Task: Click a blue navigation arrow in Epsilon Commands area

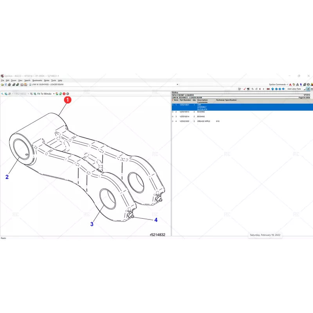Action: point(277,89)
